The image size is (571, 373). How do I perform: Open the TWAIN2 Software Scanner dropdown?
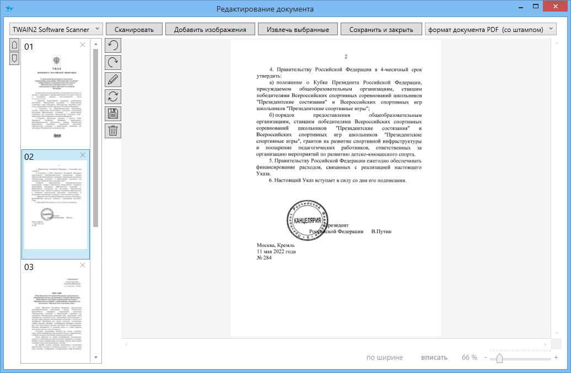(x=56, y=29)
